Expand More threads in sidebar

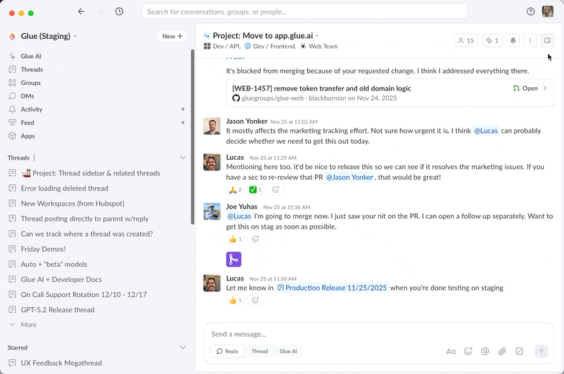tap(28, 325)
